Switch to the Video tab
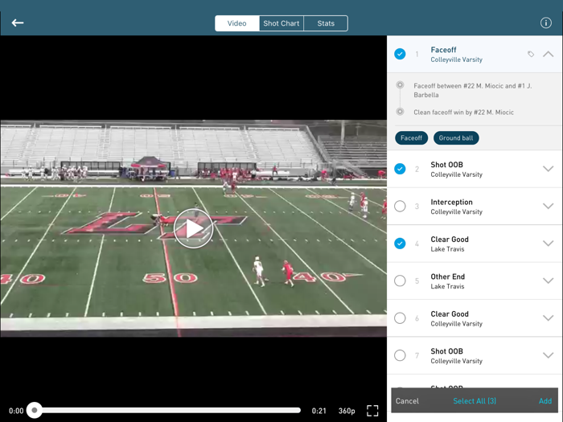 237,23
